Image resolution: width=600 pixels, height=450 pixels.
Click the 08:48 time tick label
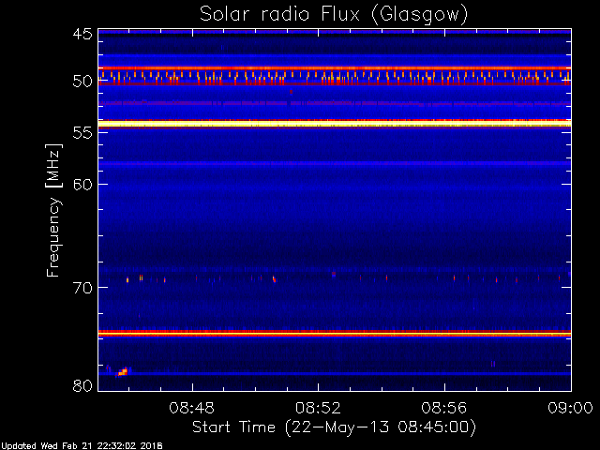click(191, 408)
